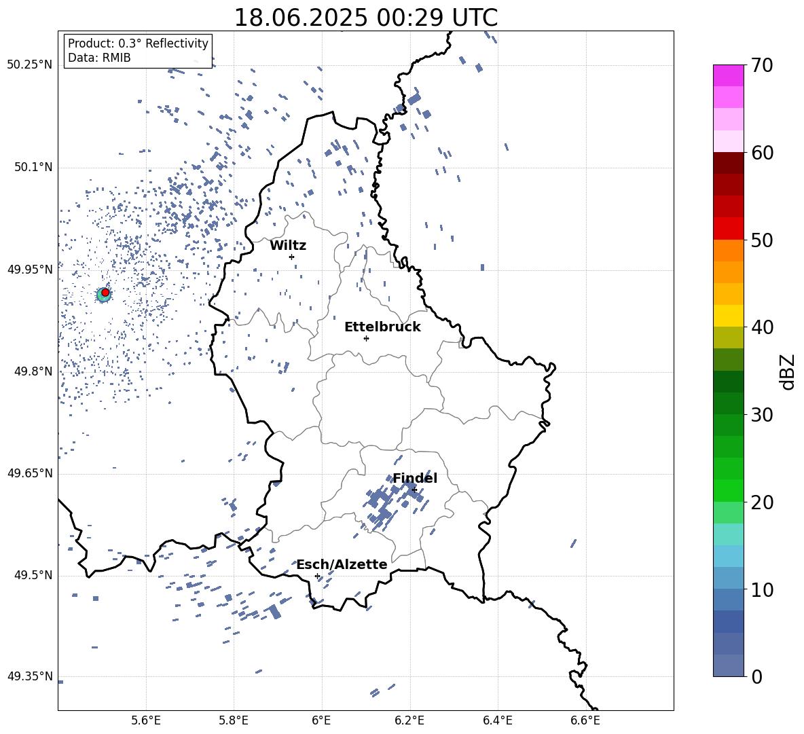
Task: Click the bright green swatch just above 20
Action: [729, 490]
